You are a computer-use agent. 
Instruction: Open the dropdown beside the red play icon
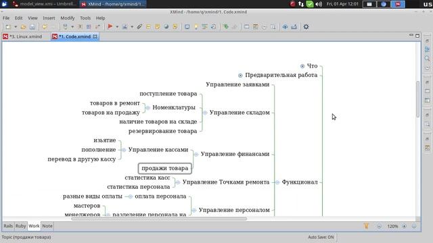pyautogui.click(x=117, y=27)
